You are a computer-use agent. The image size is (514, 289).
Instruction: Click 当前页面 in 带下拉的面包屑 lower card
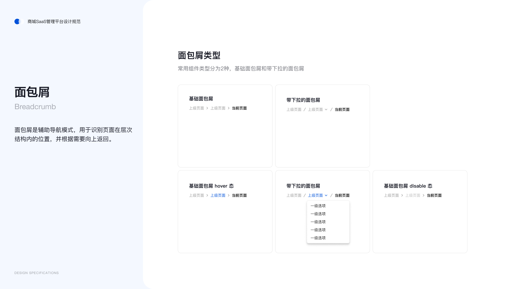(342, 195)
